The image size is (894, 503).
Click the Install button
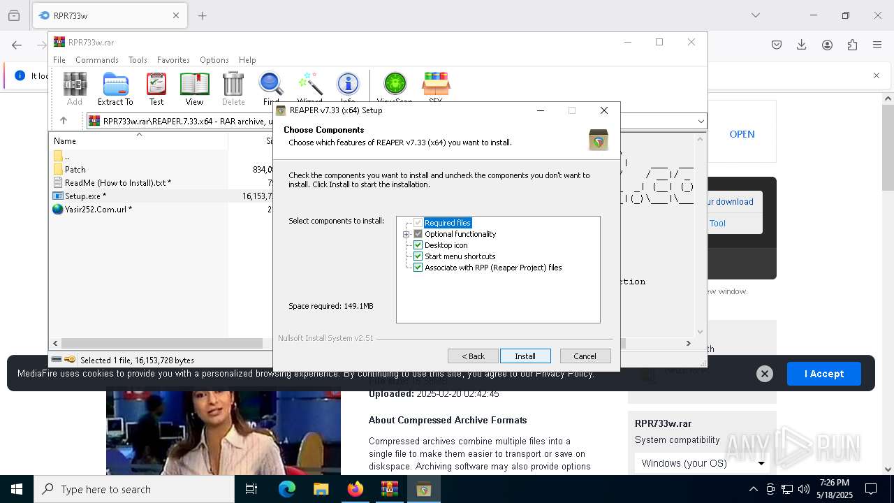(x=525, y=356)
